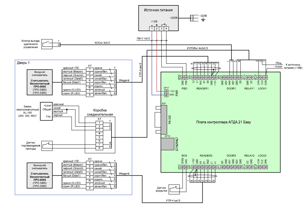Click the exit button switch symbol
The image size is (305, 205).
pos(47,44)
